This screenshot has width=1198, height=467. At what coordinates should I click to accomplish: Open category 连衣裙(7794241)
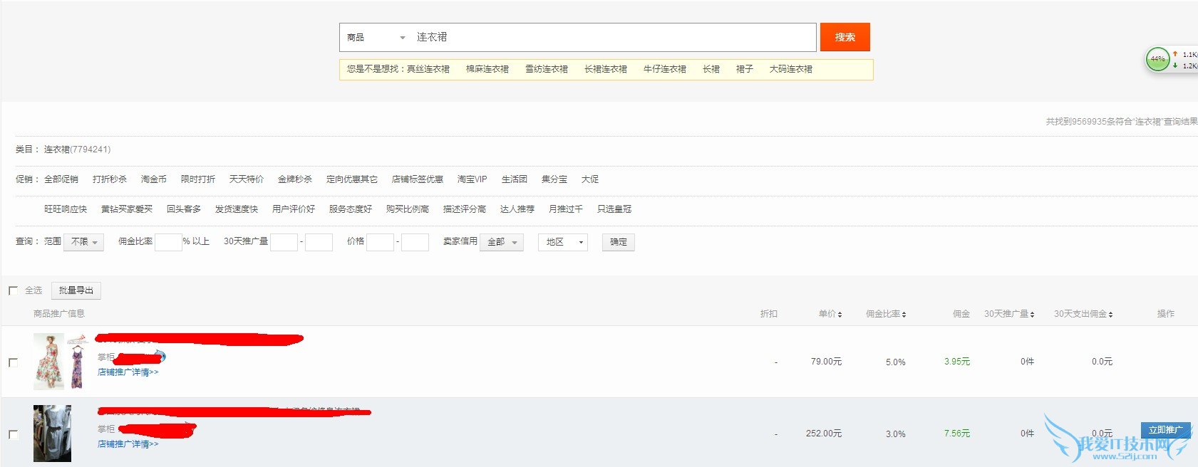tap(77, 149)
